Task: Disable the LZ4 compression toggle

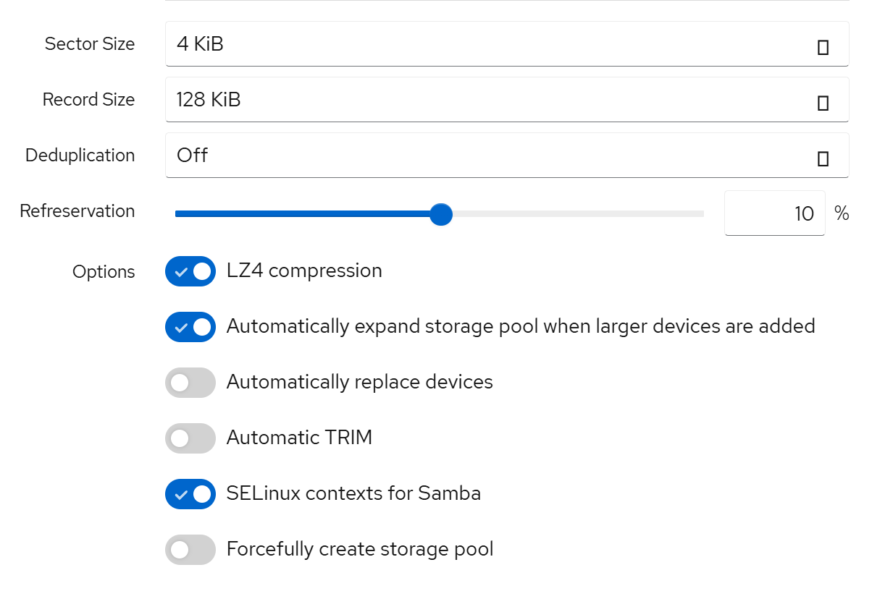Action: point(190,271)
